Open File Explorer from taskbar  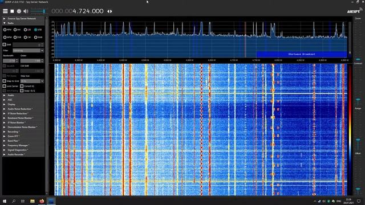click(x=33, y=201)
